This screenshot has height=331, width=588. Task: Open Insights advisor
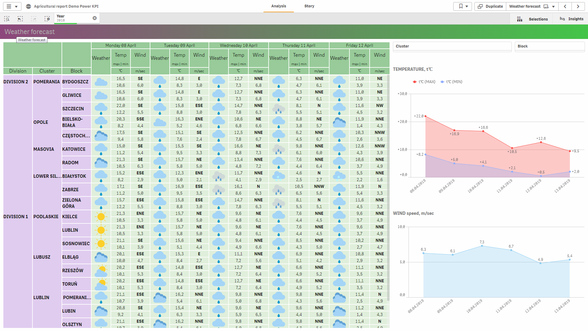pos(571,19)
